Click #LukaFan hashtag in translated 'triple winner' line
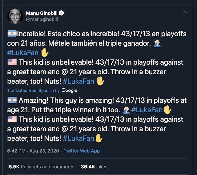 (147, 110)
